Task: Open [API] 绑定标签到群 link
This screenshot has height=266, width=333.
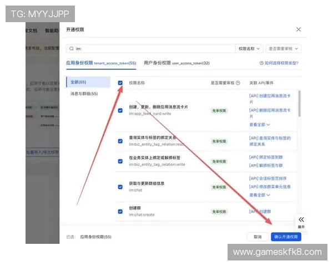Action: (266, 157)
